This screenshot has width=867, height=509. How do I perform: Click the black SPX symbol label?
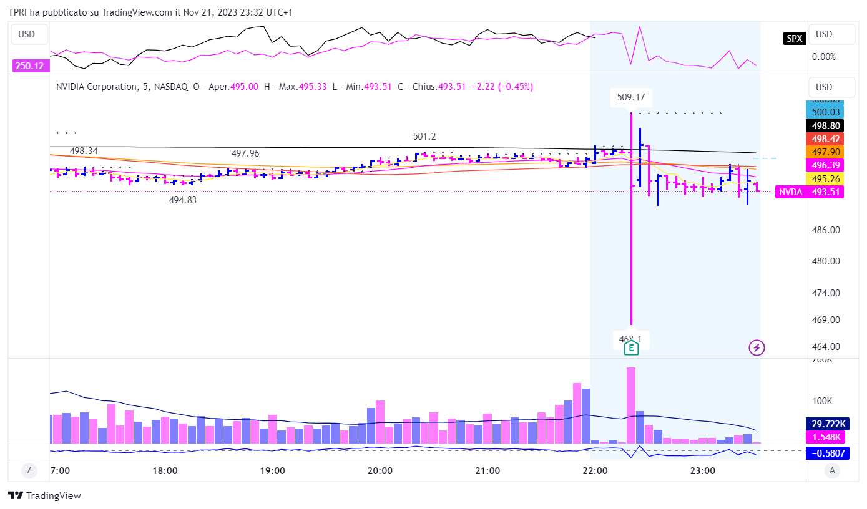[794, 39]
